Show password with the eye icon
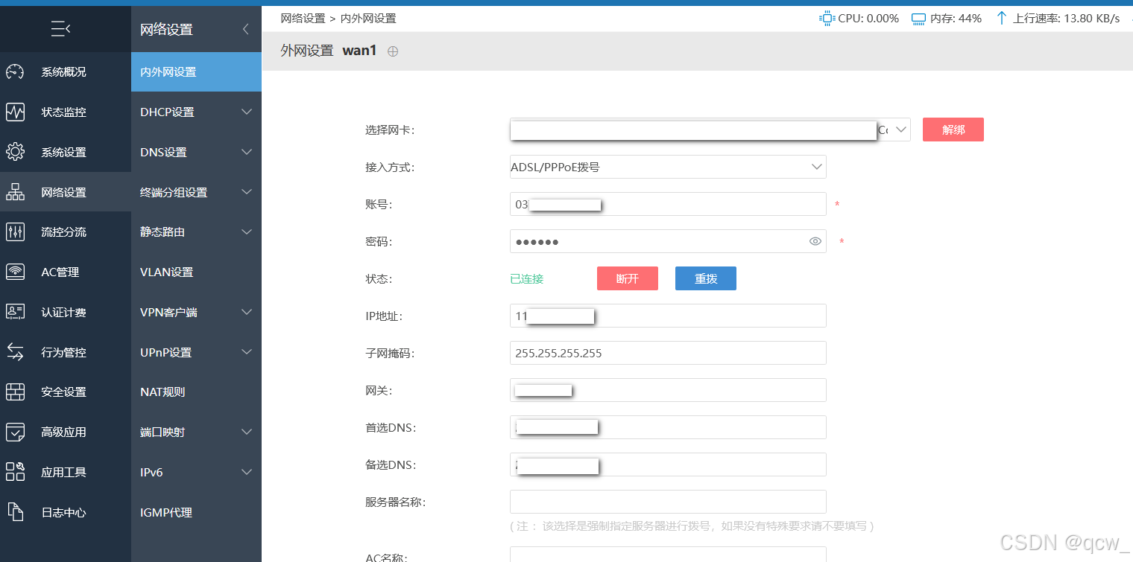Image resolution: width=1133 pixels, height=562 pixels. point(815,241)
